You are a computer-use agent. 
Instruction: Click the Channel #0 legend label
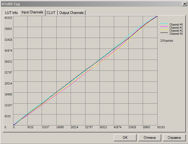[176, 24]
